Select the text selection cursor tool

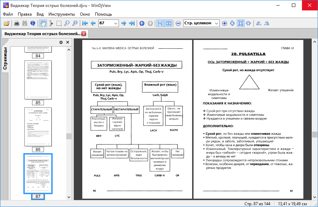[51, 23]
